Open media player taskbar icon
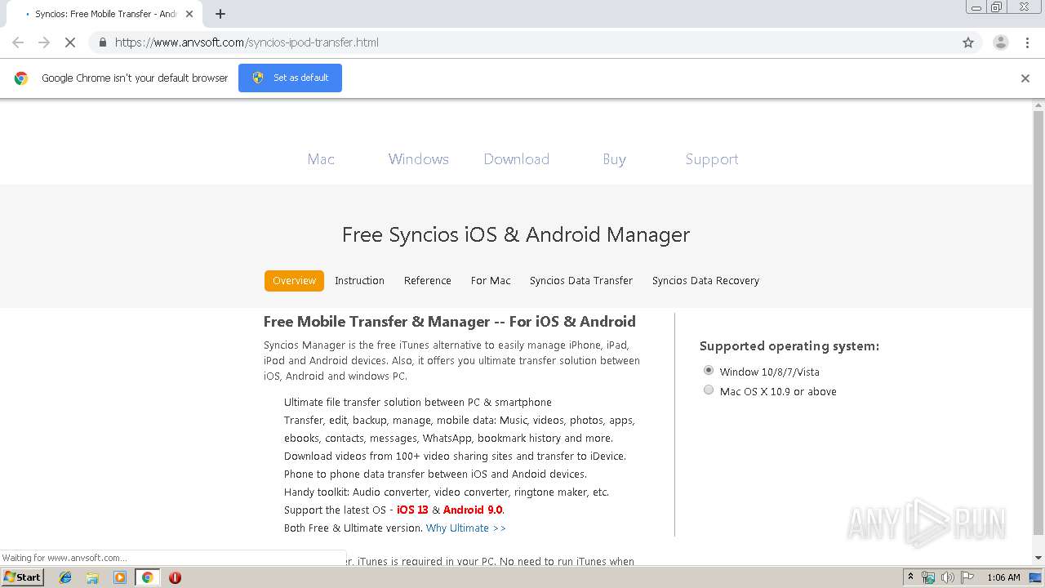This screenshot has width=1045, height=588. [x=120, y=577]
